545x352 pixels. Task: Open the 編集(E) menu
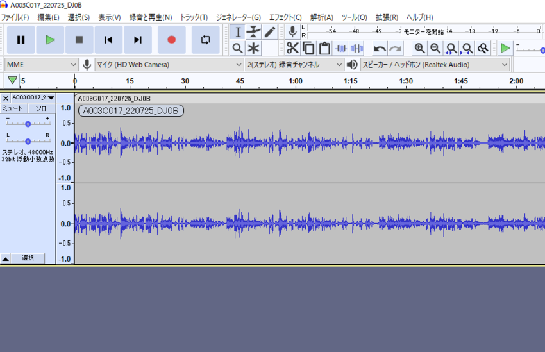point(48,17)
